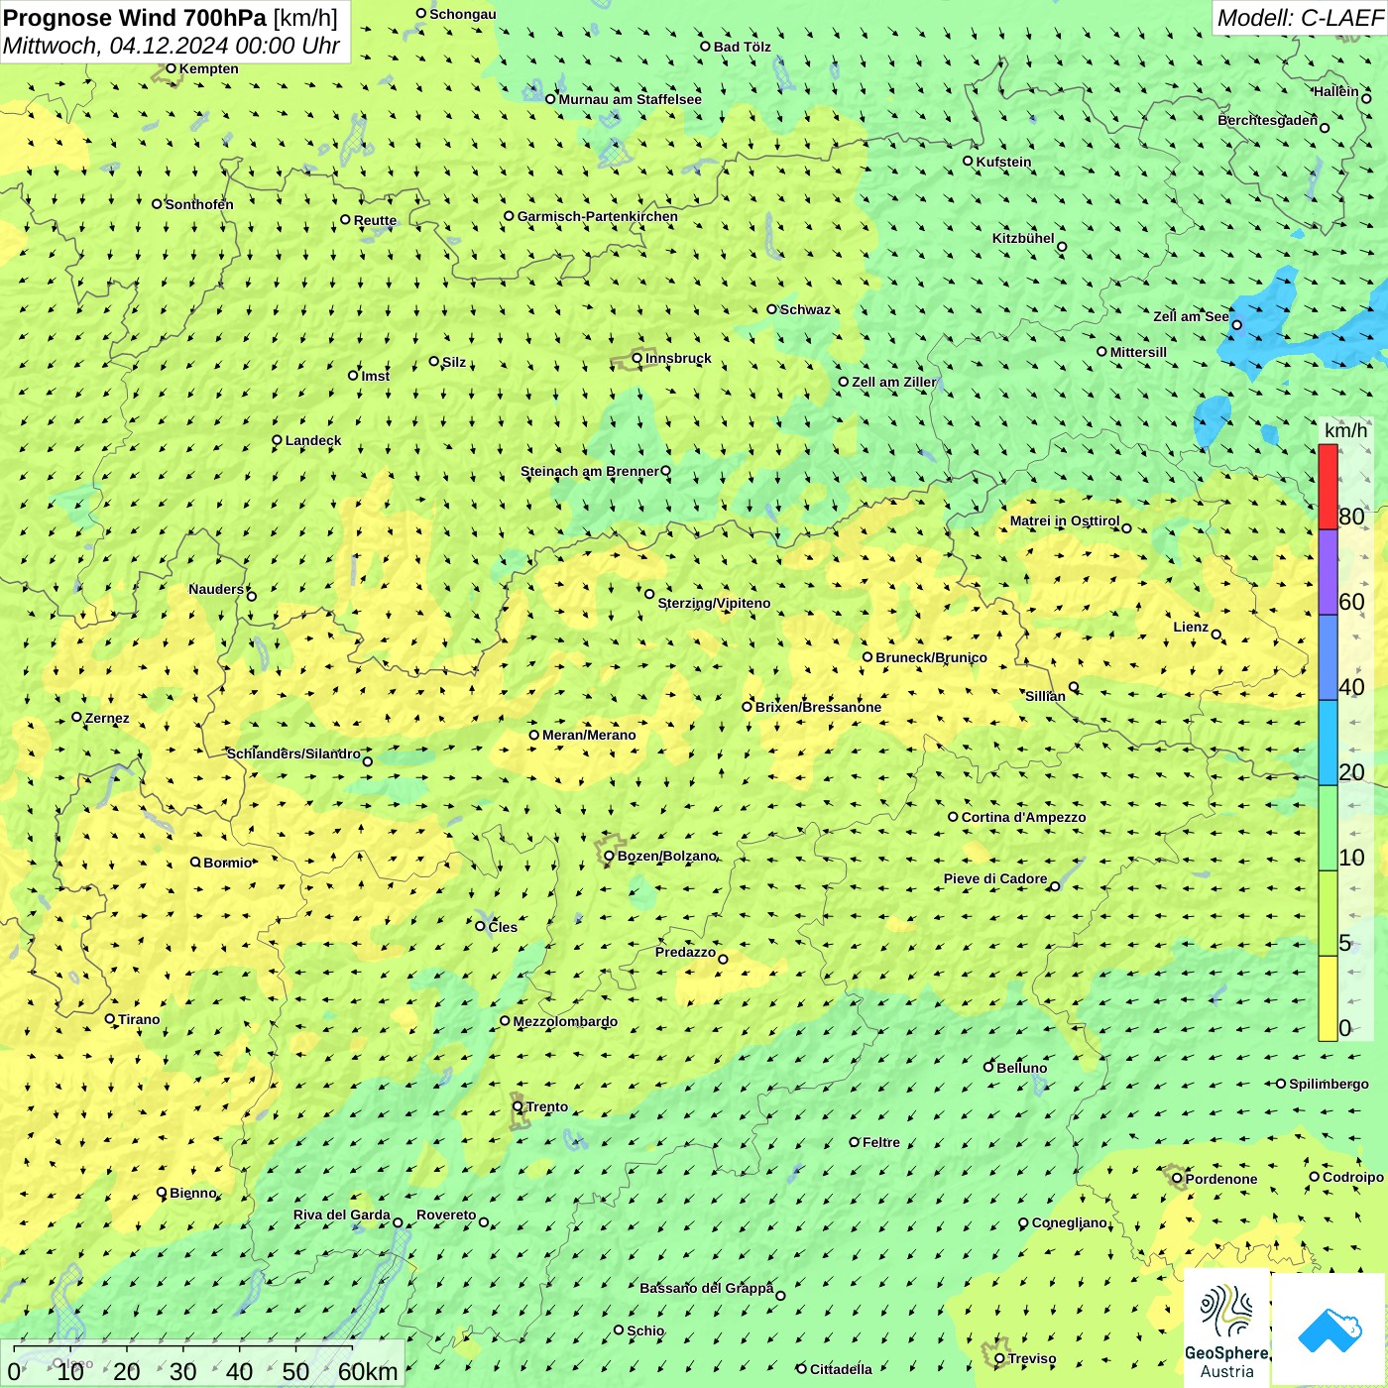
Task: Click the '30' mark on the scale bar
Action: pyautogui.click(x=182, y=1371)
